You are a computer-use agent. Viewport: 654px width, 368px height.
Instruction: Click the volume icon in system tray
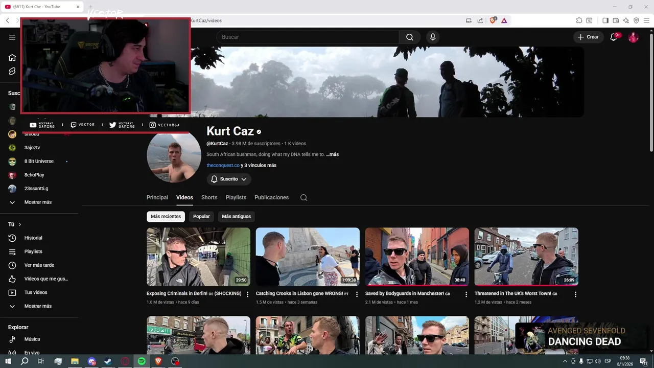598,361
